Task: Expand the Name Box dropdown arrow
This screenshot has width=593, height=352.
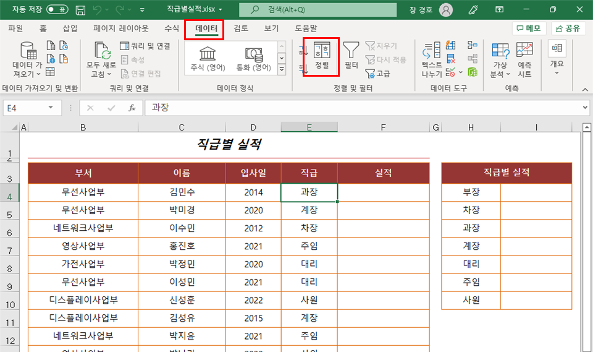Action: 51,108
